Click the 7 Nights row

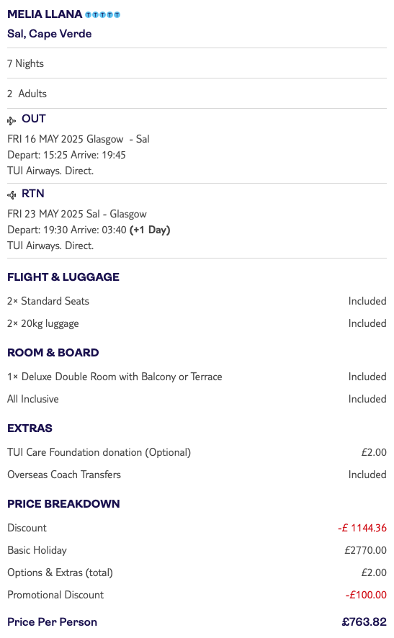point(197,63)
